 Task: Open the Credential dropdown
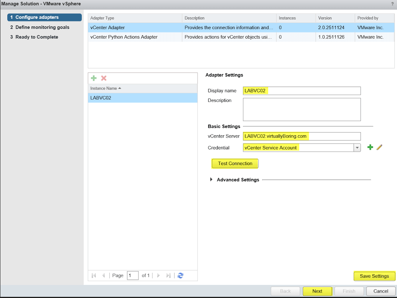pyautogui.click(x=357, y=147)
